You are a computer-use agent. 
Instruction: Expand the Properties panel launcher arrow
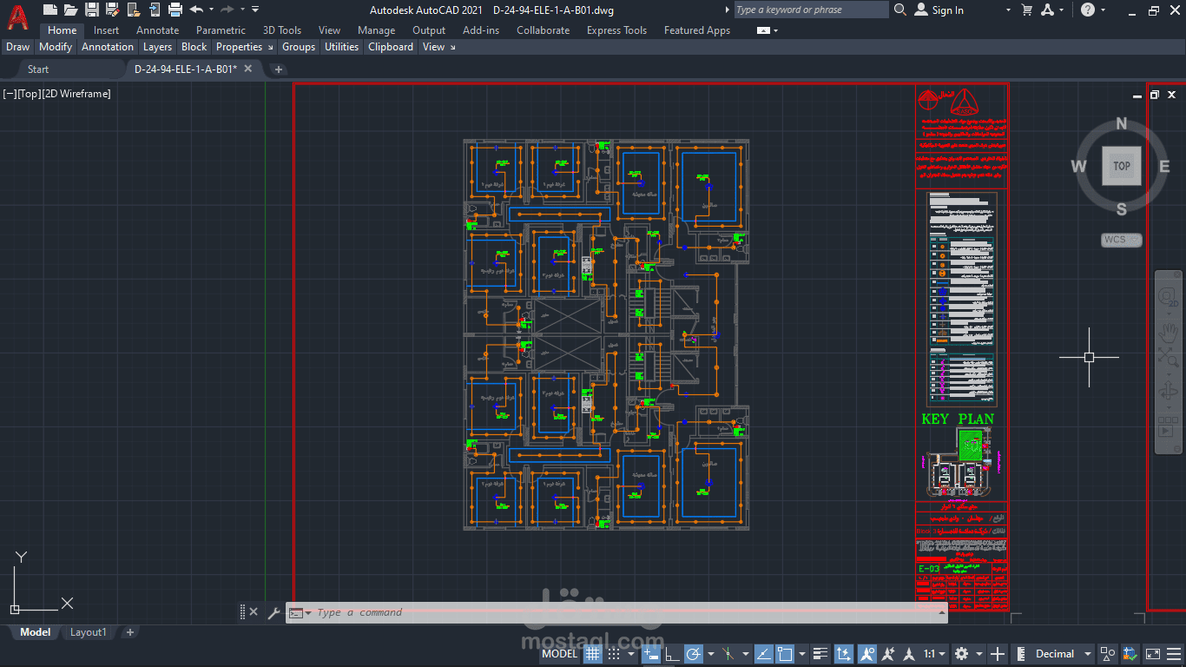269,47
